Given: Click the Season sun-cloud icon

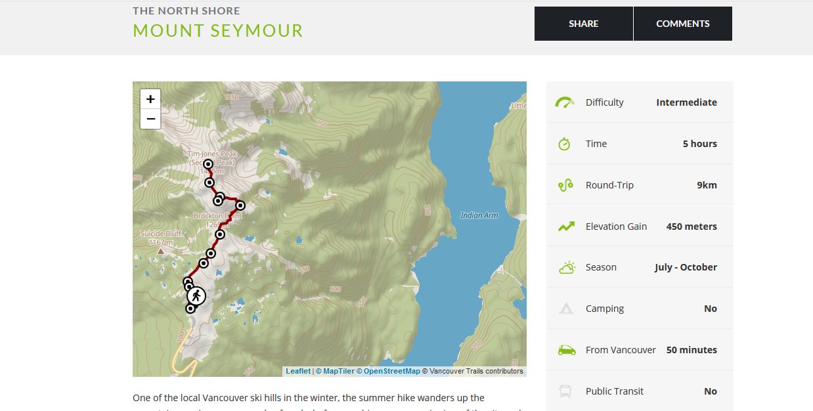Looking at the screenshot, I should click(566, 267).
